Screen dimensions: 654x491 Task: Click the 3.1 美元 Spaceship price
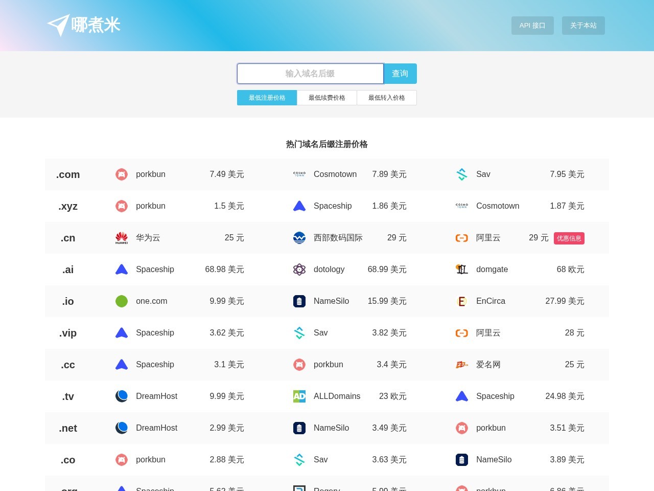pos(229,365)
